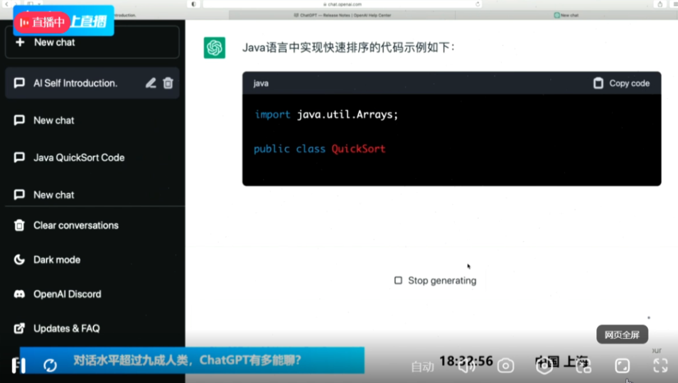Click the Copy code button

coord(620,82)
